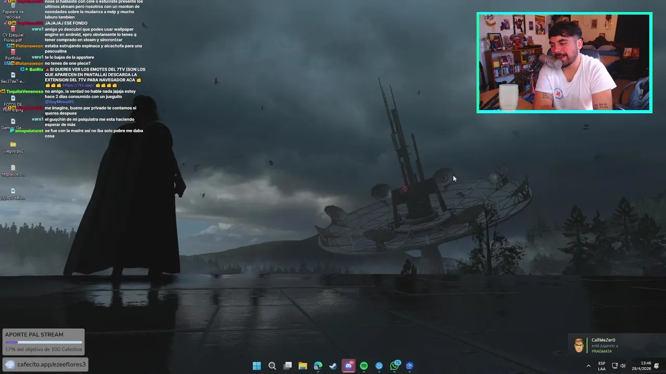This screenshot has height=374, width=666.
Task: Click the notification bell in the tray
Action: pyautogui.click(x=657, y=366)
